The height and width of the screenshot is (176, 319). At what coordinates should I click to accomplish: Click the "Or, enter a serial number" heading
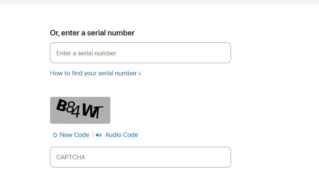[92, 33]
